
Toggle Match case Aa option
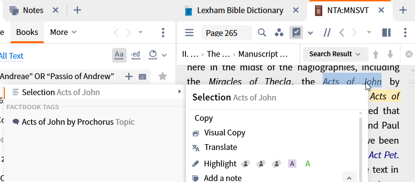click(119, 55)
